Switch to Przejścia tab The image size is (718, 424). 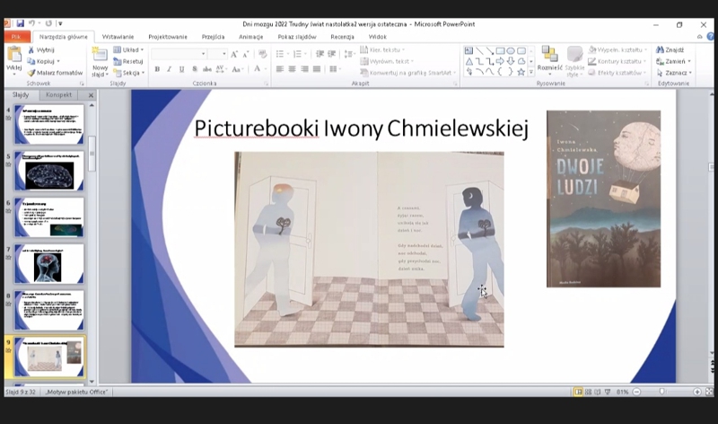pos(213,37)
